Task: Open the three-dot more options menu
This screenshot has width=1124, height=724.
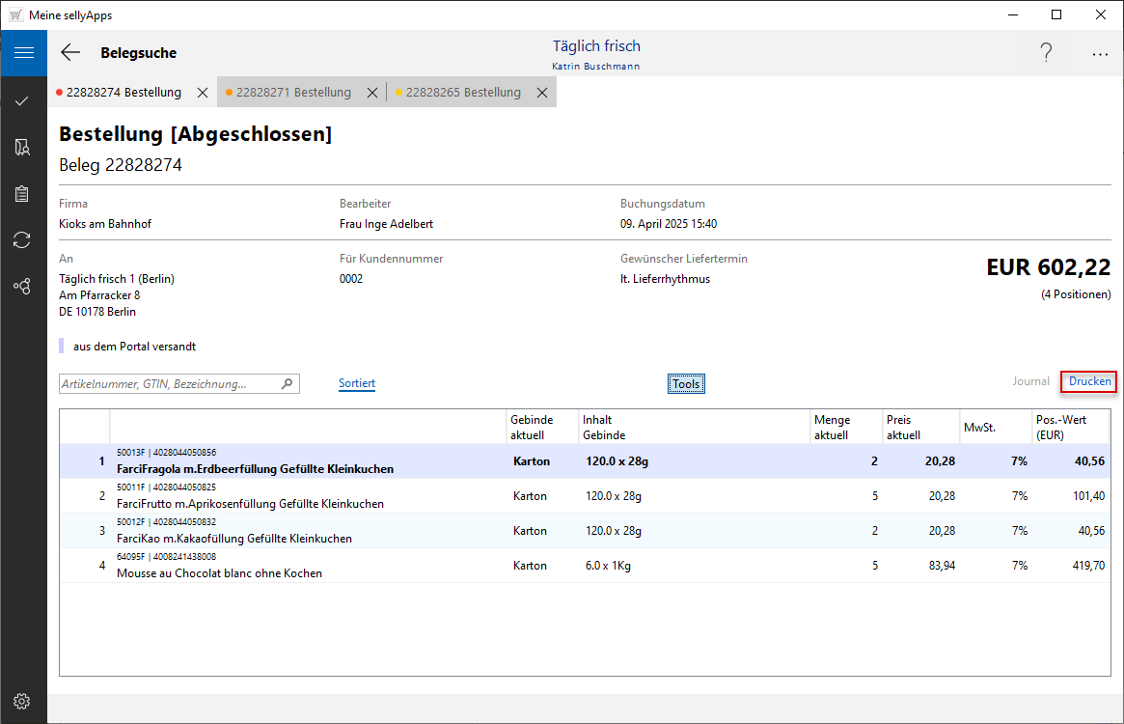Action: (1100, 54)
